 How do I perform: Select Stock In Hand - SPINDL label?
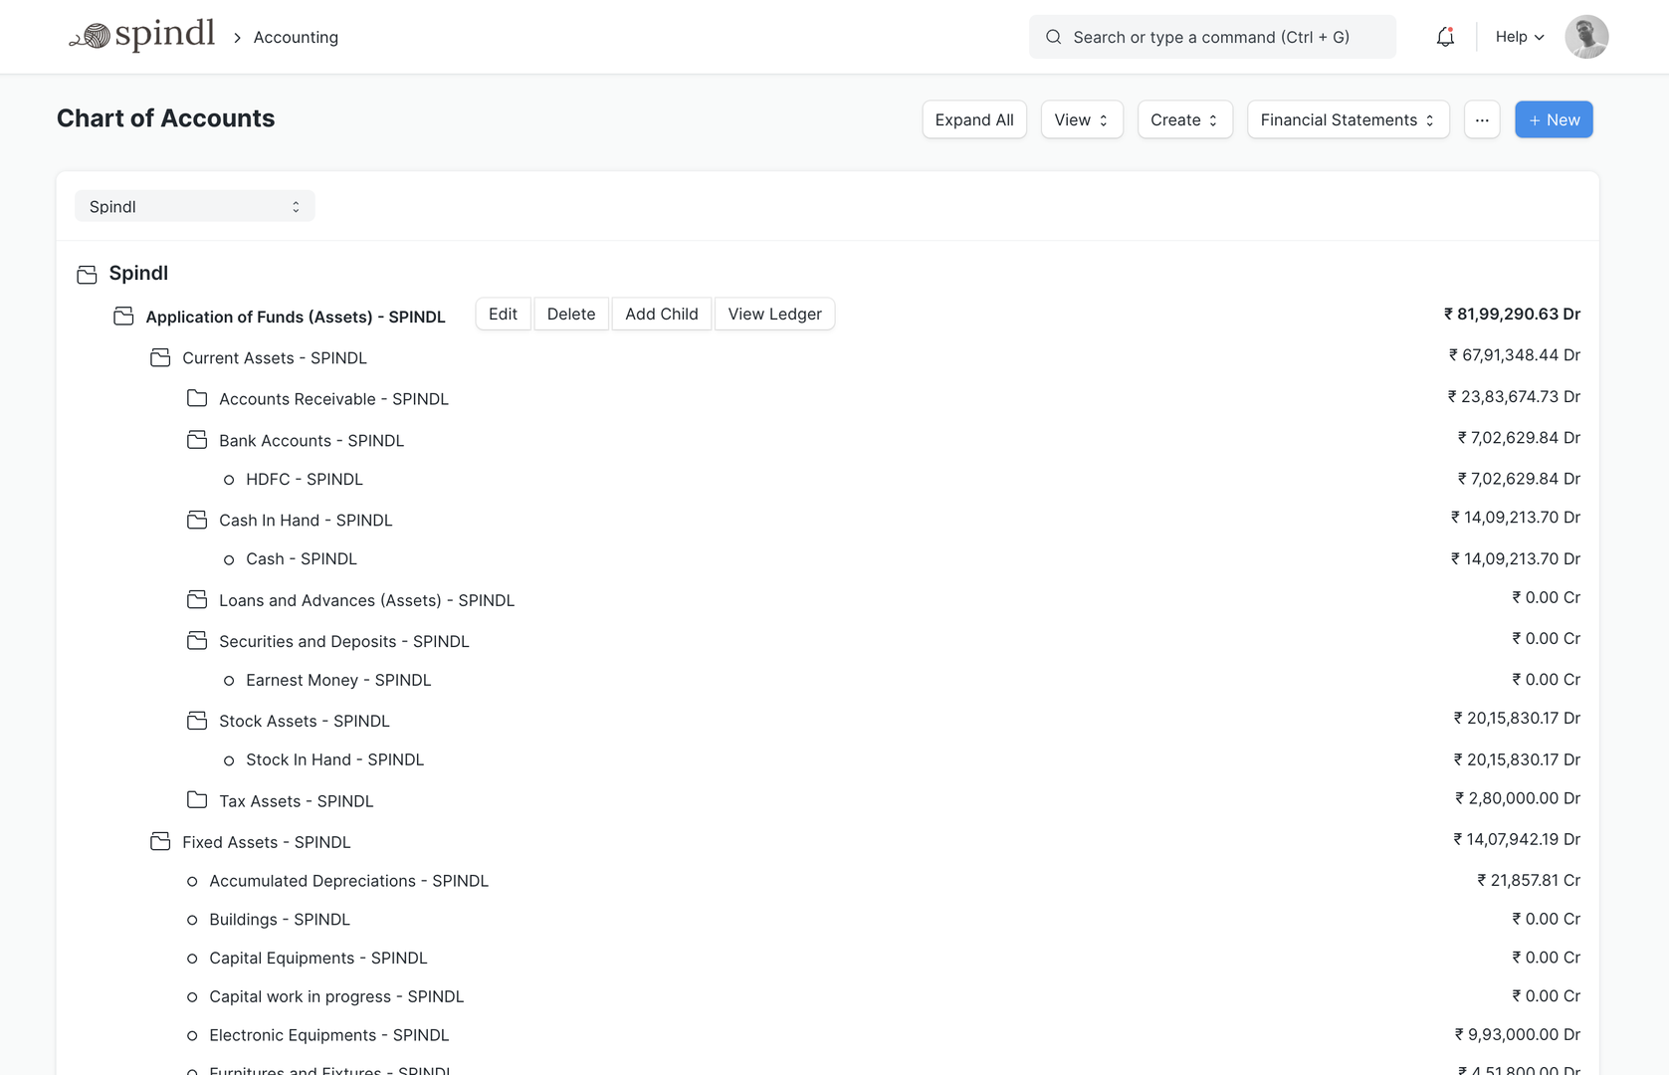[335, 760]
